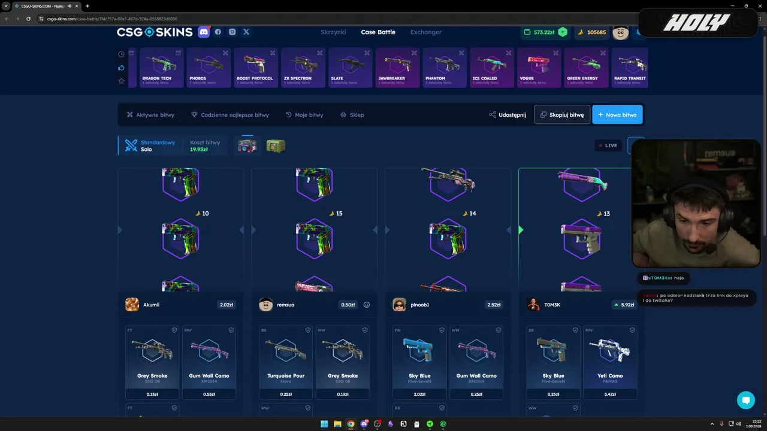The height and width of the screenshot is (431, 767).
Task: Click the CSGO-SKINS logo
Action: pos(155,32)
